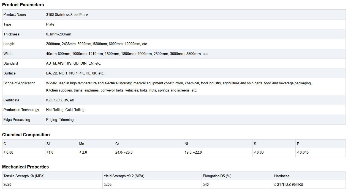Click the Surface finishes value cell

click(75, 73)
